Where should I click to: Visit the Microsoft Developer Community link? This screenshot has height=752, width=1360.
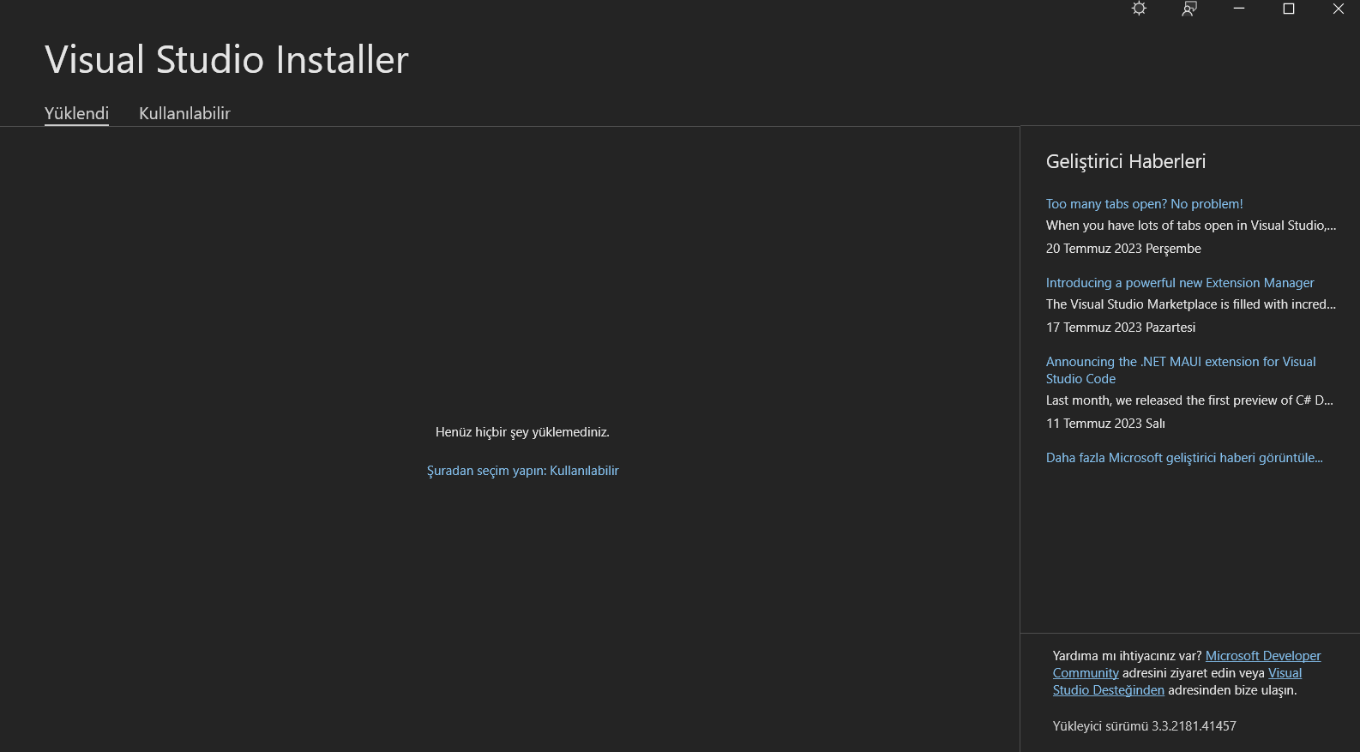(1187, 665)
